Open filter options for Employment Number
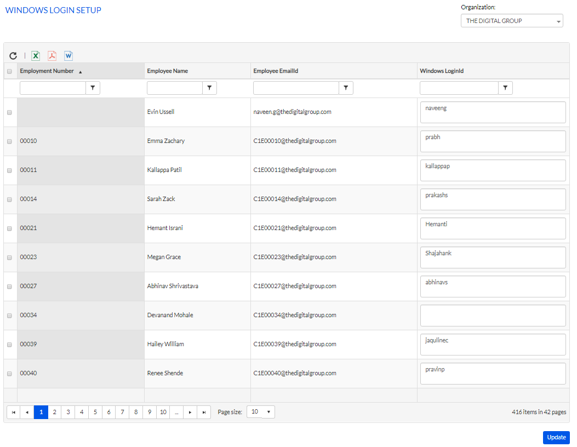Screen dimensions: 577x447 pyautogui.click(x=93, y=88)
